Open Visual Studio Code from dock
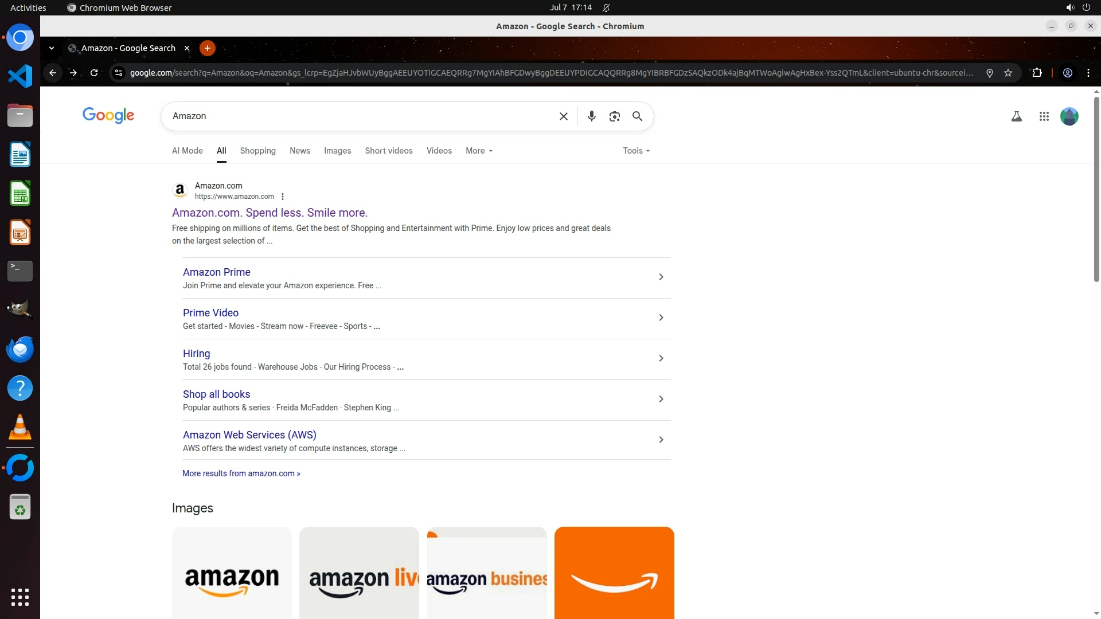 point(20,76)
